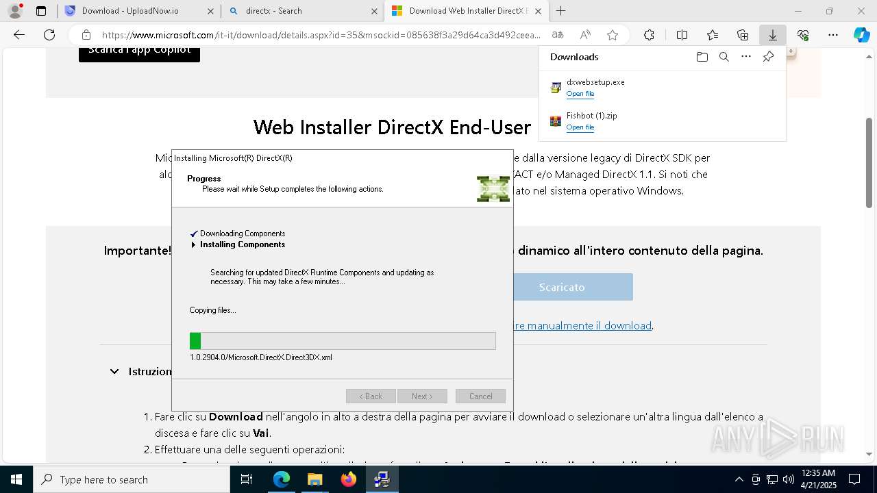
Task: Open the translate page icon
Action: [x=558, y=35]
